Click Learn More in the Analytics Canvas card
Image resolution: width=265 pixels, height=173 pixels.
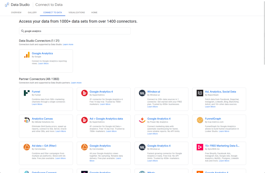(61, 131)
